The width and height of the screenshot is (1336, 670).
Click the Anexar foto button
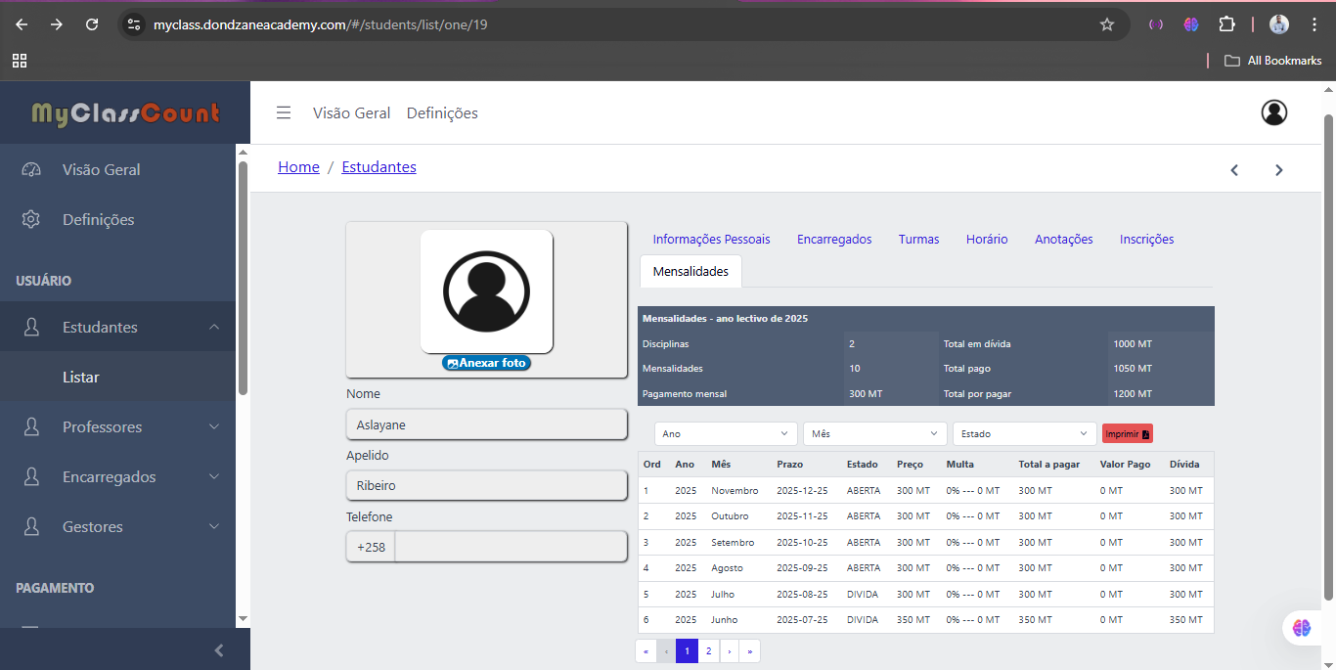click(486, 363)
